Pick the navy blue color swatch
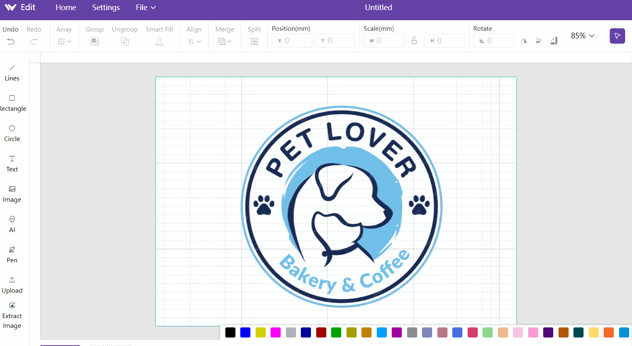 [x=306, y=332]
